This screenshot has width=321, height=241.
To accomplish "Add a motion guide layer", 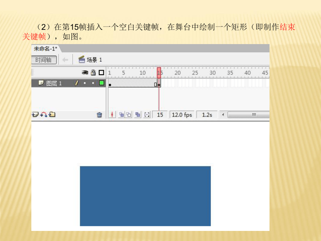I will (44, 115).
